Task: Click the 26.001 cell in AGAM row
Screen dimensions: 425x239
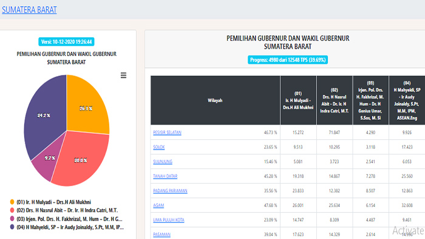Action: pyautogui.click(x=298, y=206)
